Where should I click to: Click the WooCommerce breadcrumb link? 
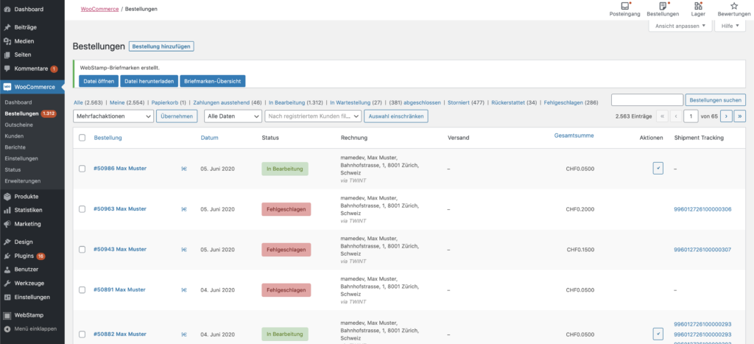[99, 9]
